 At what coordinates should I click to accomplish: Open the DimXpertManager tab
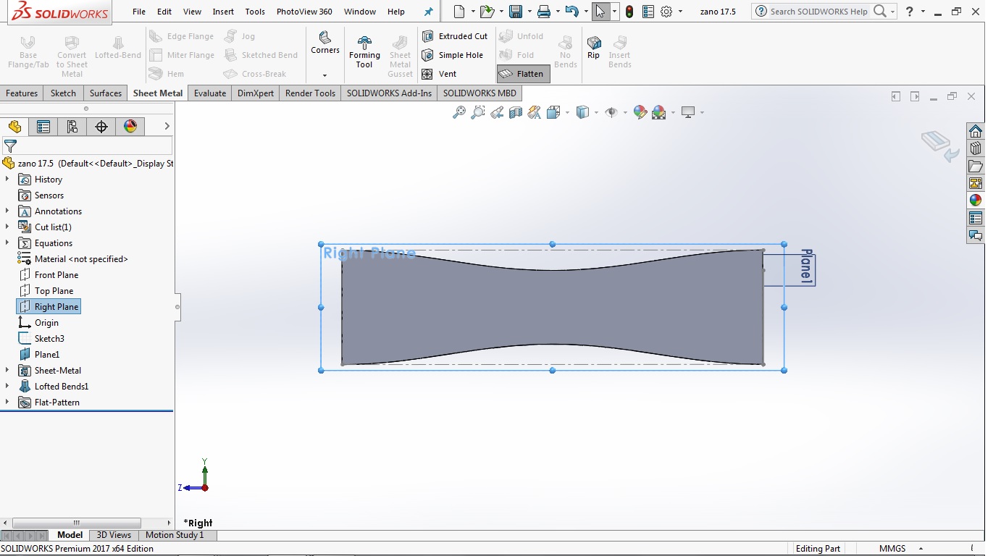point(101,127)
